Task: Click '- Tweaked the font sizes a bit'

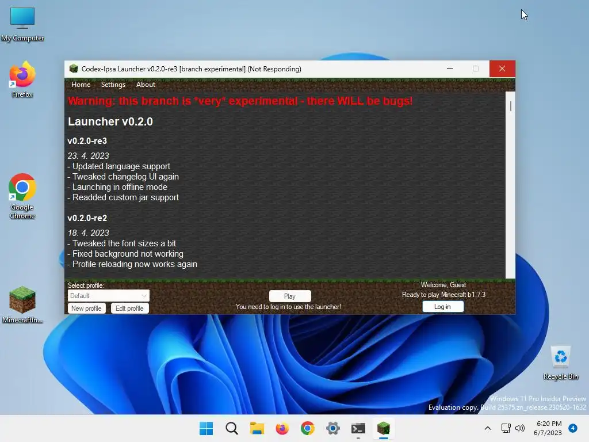Action: (x=122, y=243)
